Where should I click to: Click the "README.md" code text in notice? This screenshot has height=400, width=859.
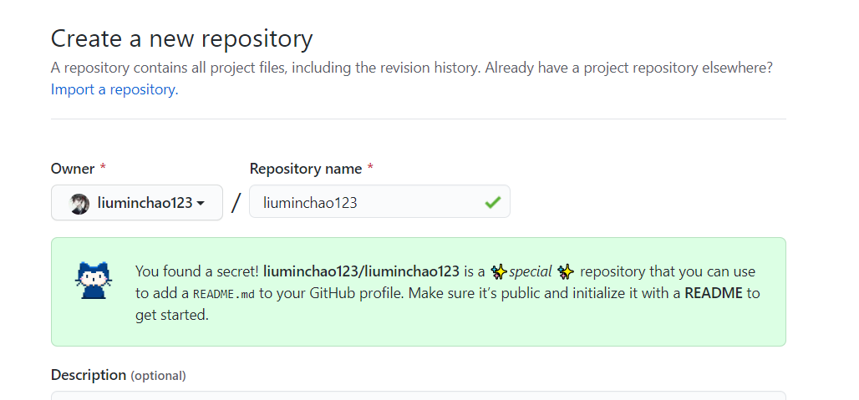tap(224, 294)
